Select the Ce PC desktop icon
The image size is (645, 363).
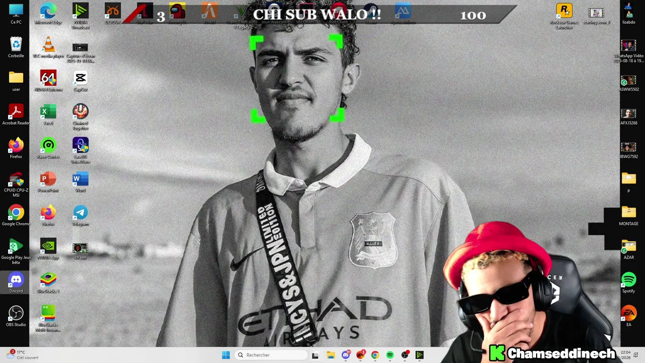click(16, 14)
